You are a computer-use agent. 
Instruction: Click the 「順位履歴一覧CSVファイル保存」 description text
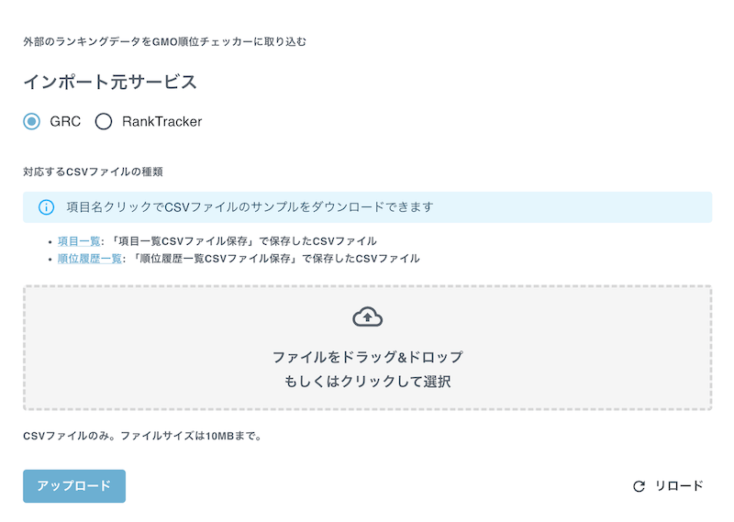click(x=214, y=259)
